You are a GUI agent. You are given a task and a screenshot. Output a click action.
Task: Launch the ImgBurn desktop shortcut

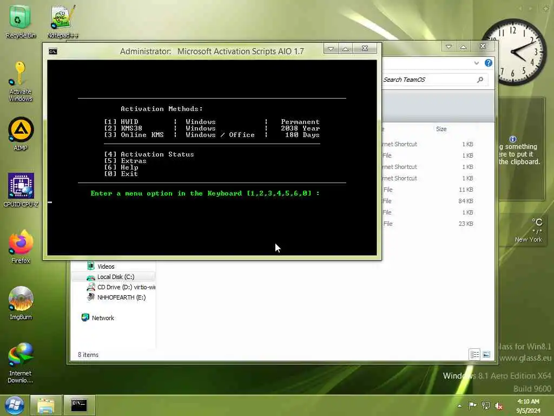click(21, 303)
